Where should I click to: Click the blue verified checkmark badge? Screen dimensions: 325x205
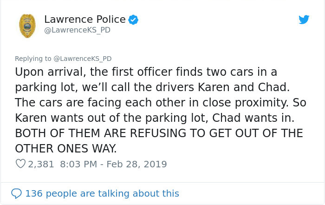coord(134,20)
